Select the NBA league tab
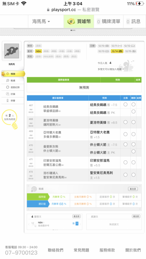Image resolution: width=146 pixels, height=259 pixels. tap(38, 51)
